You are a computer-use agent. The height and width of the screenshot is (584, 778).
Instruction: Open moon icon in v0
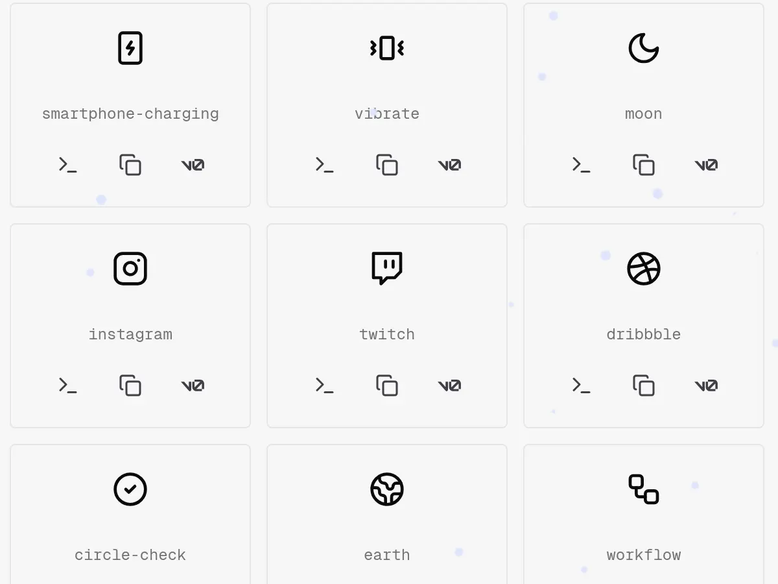coord(706,165)
